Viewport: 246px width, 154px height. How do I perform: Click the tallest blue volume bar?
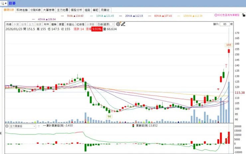[x=229, y=102]
